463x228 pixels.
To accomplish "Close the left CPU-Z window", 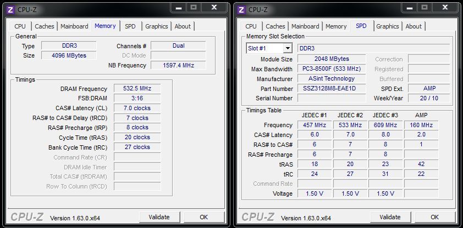I will coord(214,8).
